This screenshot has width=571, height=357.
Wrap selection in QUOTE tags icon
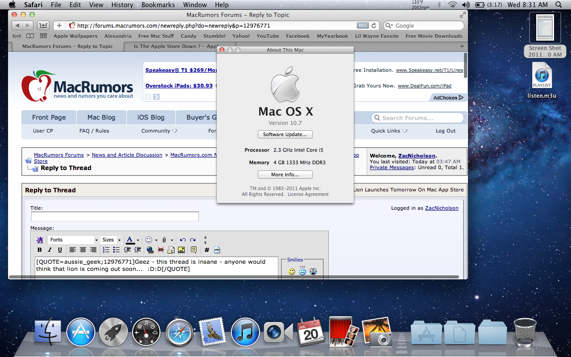click(x=194, y=250)
